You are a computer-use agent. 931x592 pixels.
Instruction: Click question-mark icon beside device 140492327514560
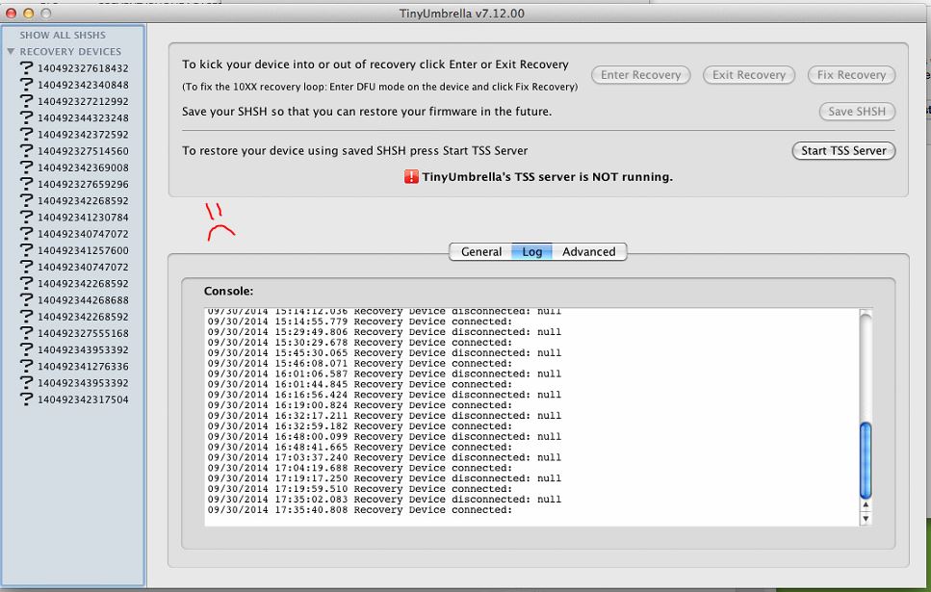[26, 151]
